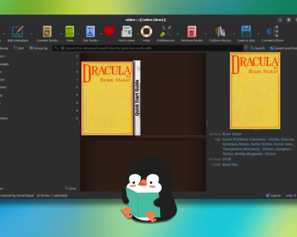The width and height of the screenshot is (297, 237).
Task: Click the Transylvania (Romania) -- Fiction tag
Action: point(248,149)
